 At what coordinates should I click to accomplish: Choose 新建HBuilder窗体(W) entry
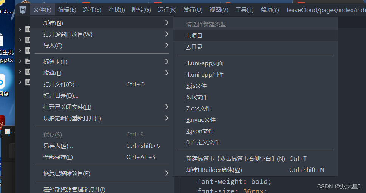point(255,170)
